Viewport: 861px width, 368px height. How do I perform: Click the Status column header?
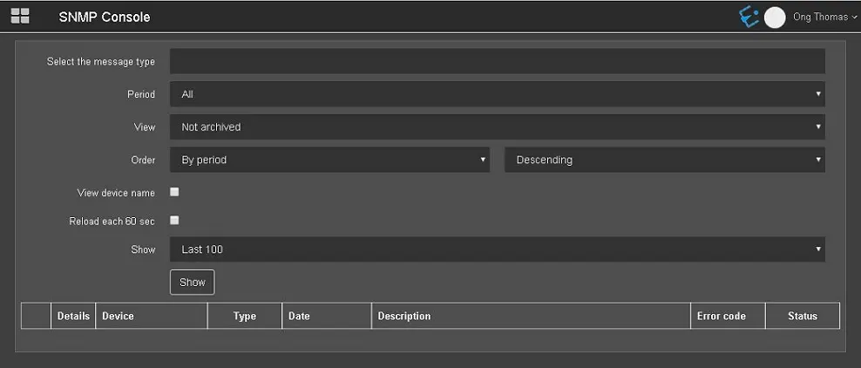point(802,316)
